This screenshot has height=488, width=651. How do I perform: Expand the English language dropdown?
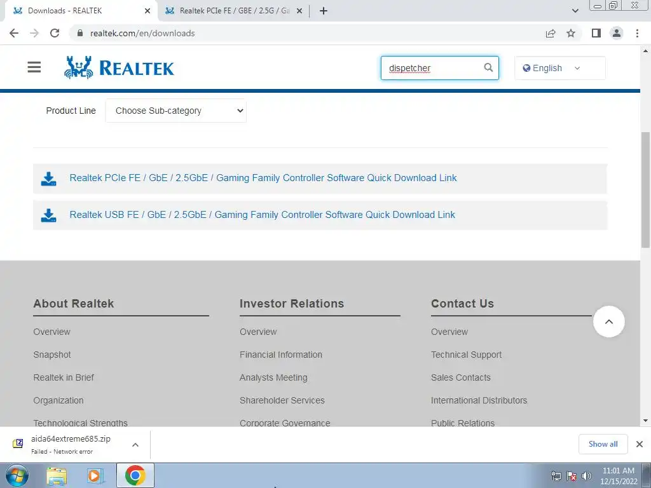click(x=559, y=68)
